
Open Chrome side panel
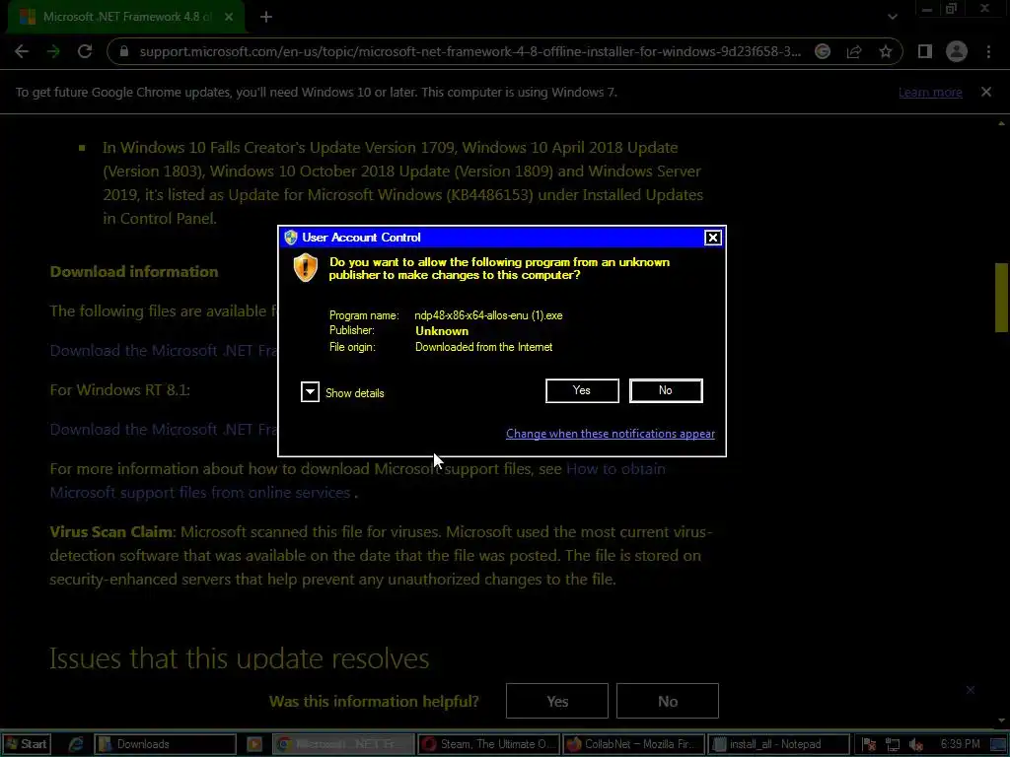coord(925,51)
